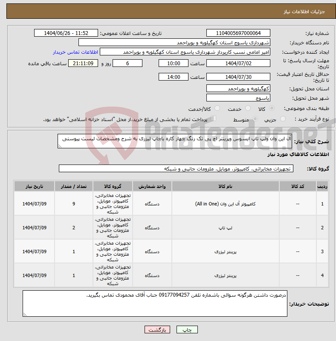The height and width of the screenshot is (341, 336).
Task: Select the خدمت radio button
Action: click(248, 108)
